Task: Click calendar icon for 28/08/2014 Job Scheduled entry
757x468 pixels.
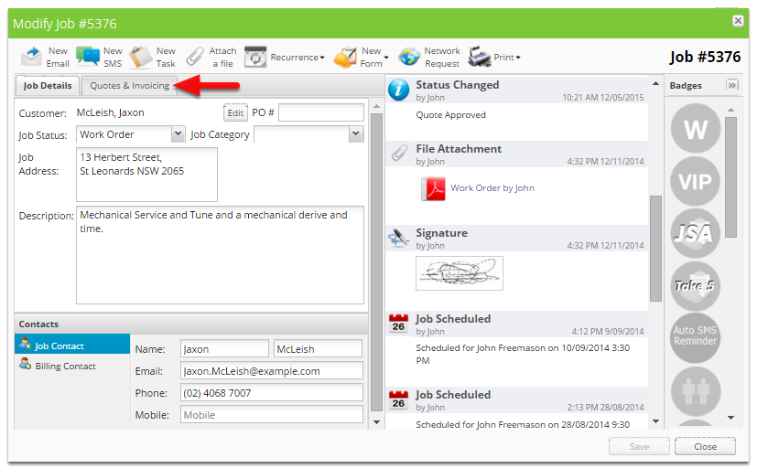Action: point(398,399)
